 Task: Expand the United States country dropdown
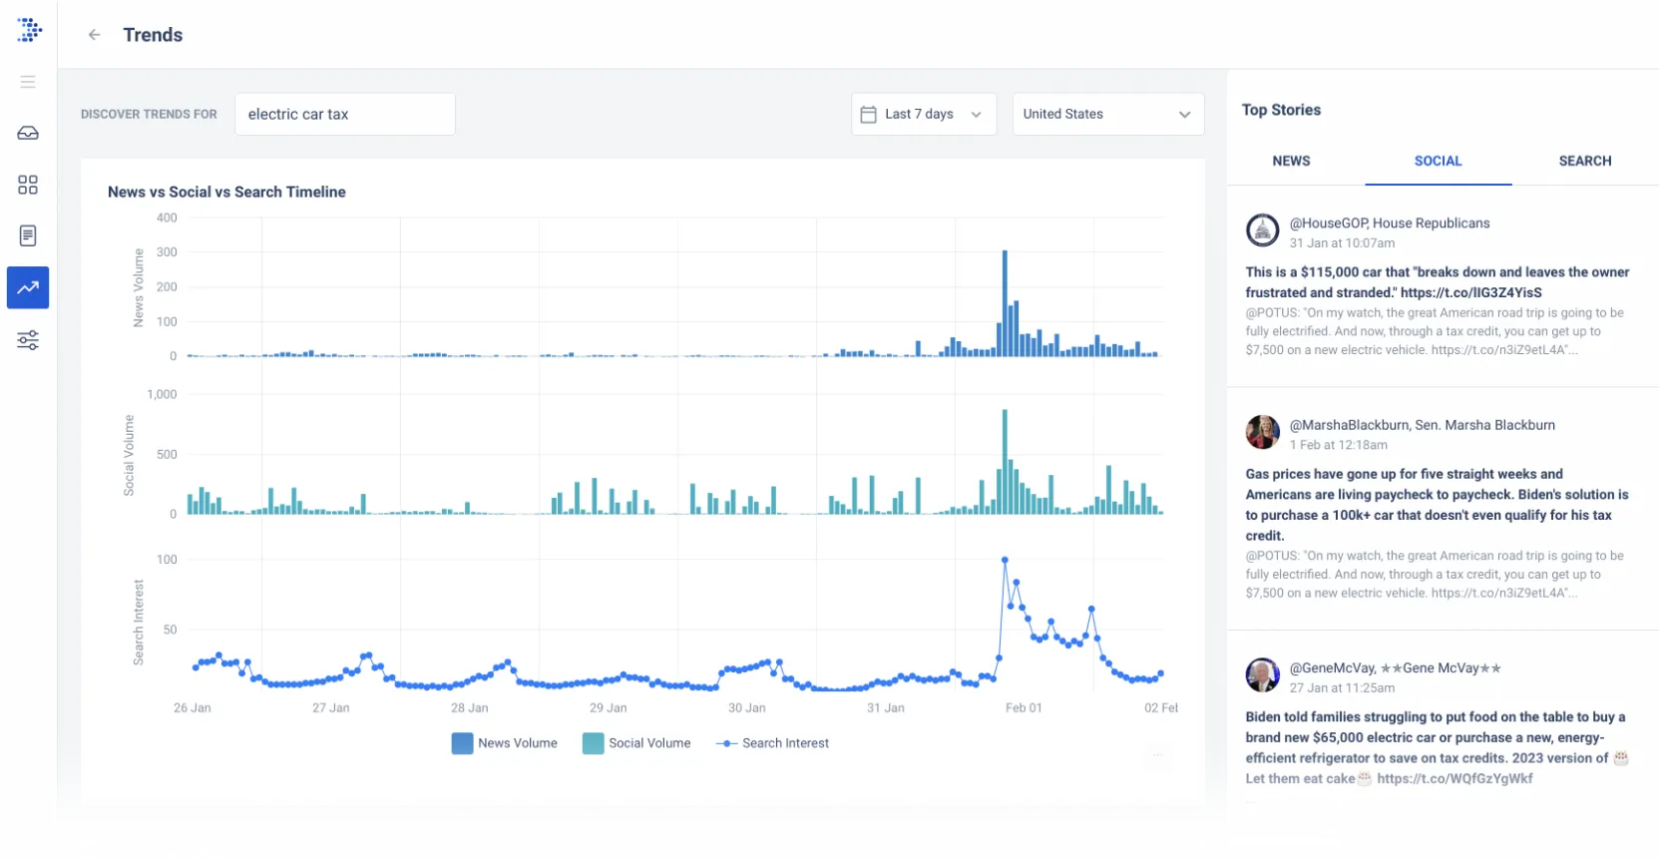click(x=1108, y=114)
